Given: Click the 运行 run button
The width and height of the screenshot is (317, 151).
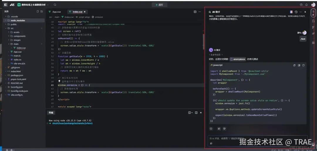Looking at the screenshot, I should click(x=159, y=5).
